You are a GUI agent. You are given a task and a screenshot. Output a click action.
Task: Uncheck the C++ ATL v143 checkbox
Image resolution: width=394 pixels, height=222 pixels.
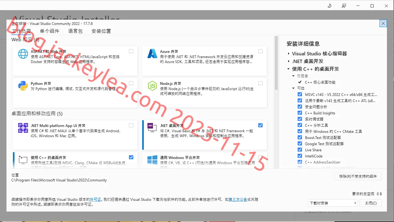[x=300, y=101]
